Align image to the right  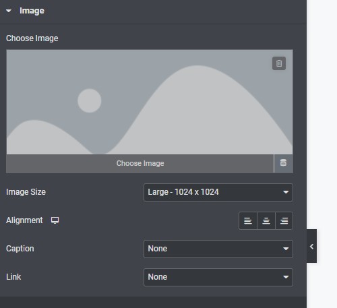coord(284,220)
